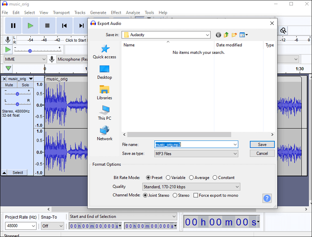The image size is (312, 237).
Task: Open Quick access in the sidebar
Action: point(104,52)
